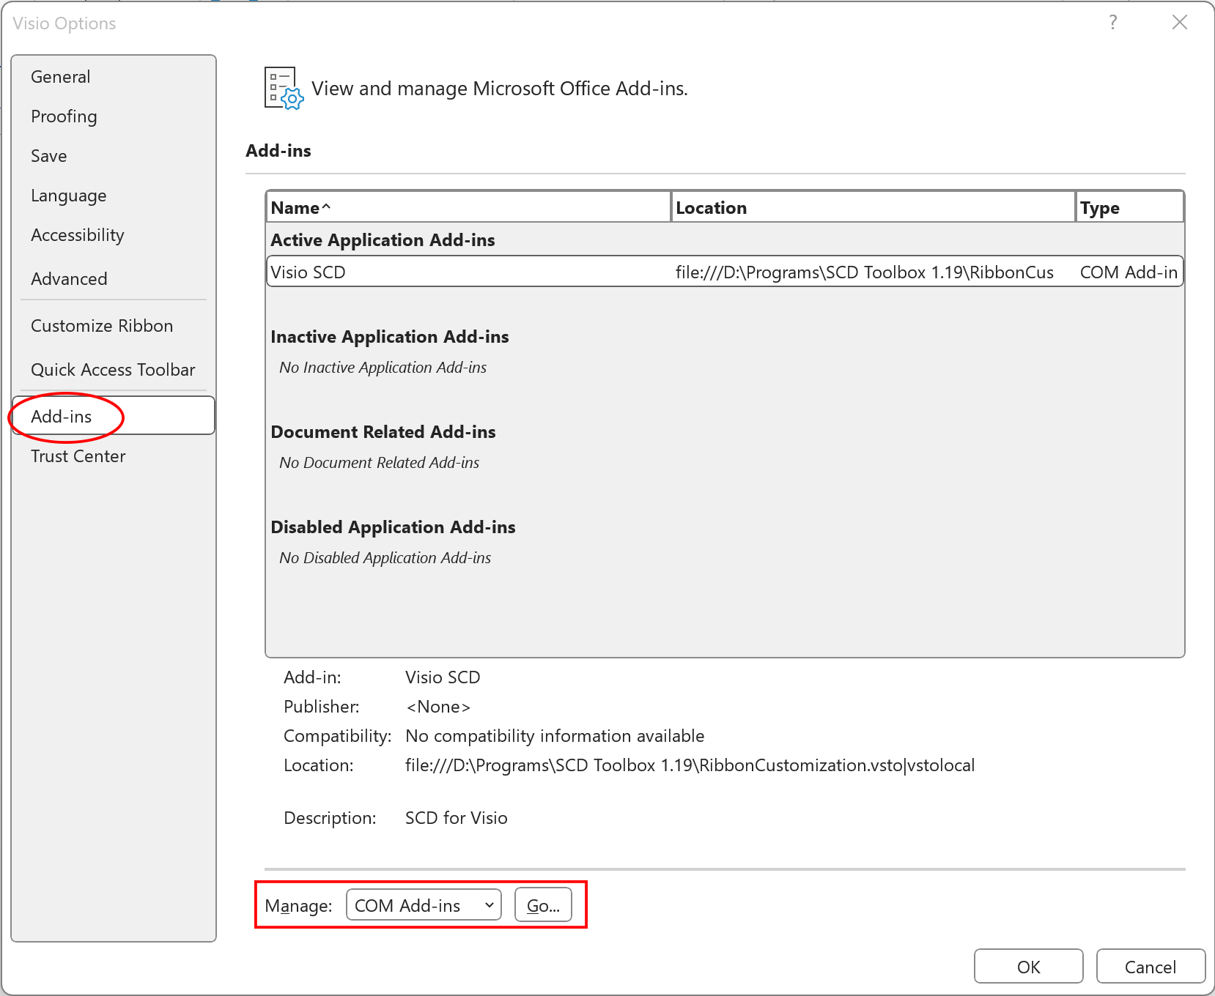
Task: Click the Active Application Add-ins heading
Action: click(383, 240)
